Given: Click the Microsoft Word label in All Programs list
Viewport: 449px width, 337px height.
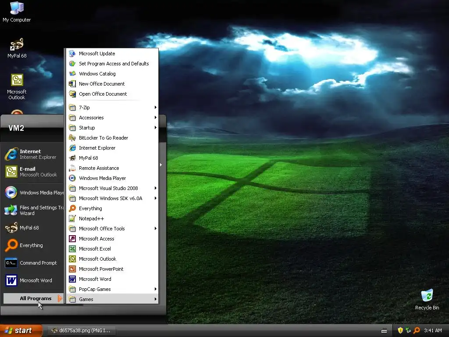Looking at the screenshot, I should (95, 279).
